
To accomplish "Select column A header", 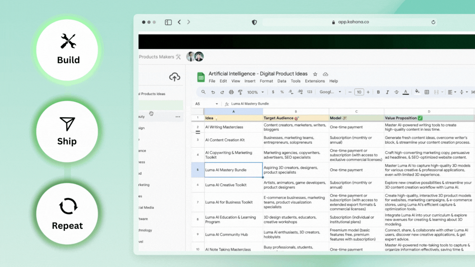I will [233, 112].
